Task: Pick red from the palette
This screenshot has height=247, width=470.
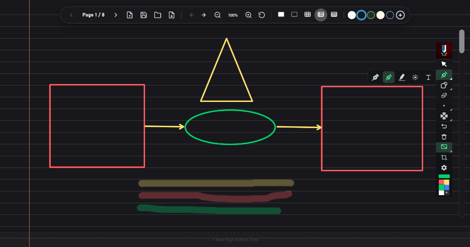Action: [x=441, y=182]
